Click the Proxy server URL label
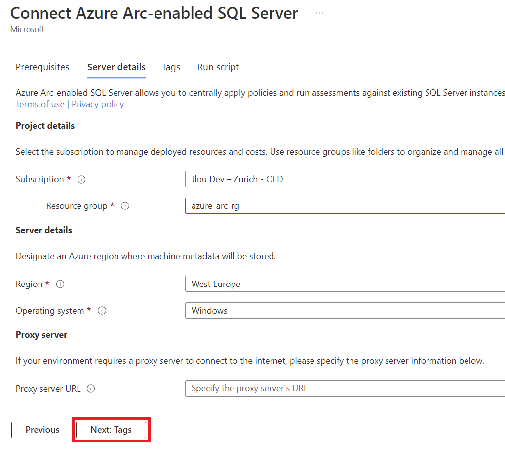 point(48,389)
